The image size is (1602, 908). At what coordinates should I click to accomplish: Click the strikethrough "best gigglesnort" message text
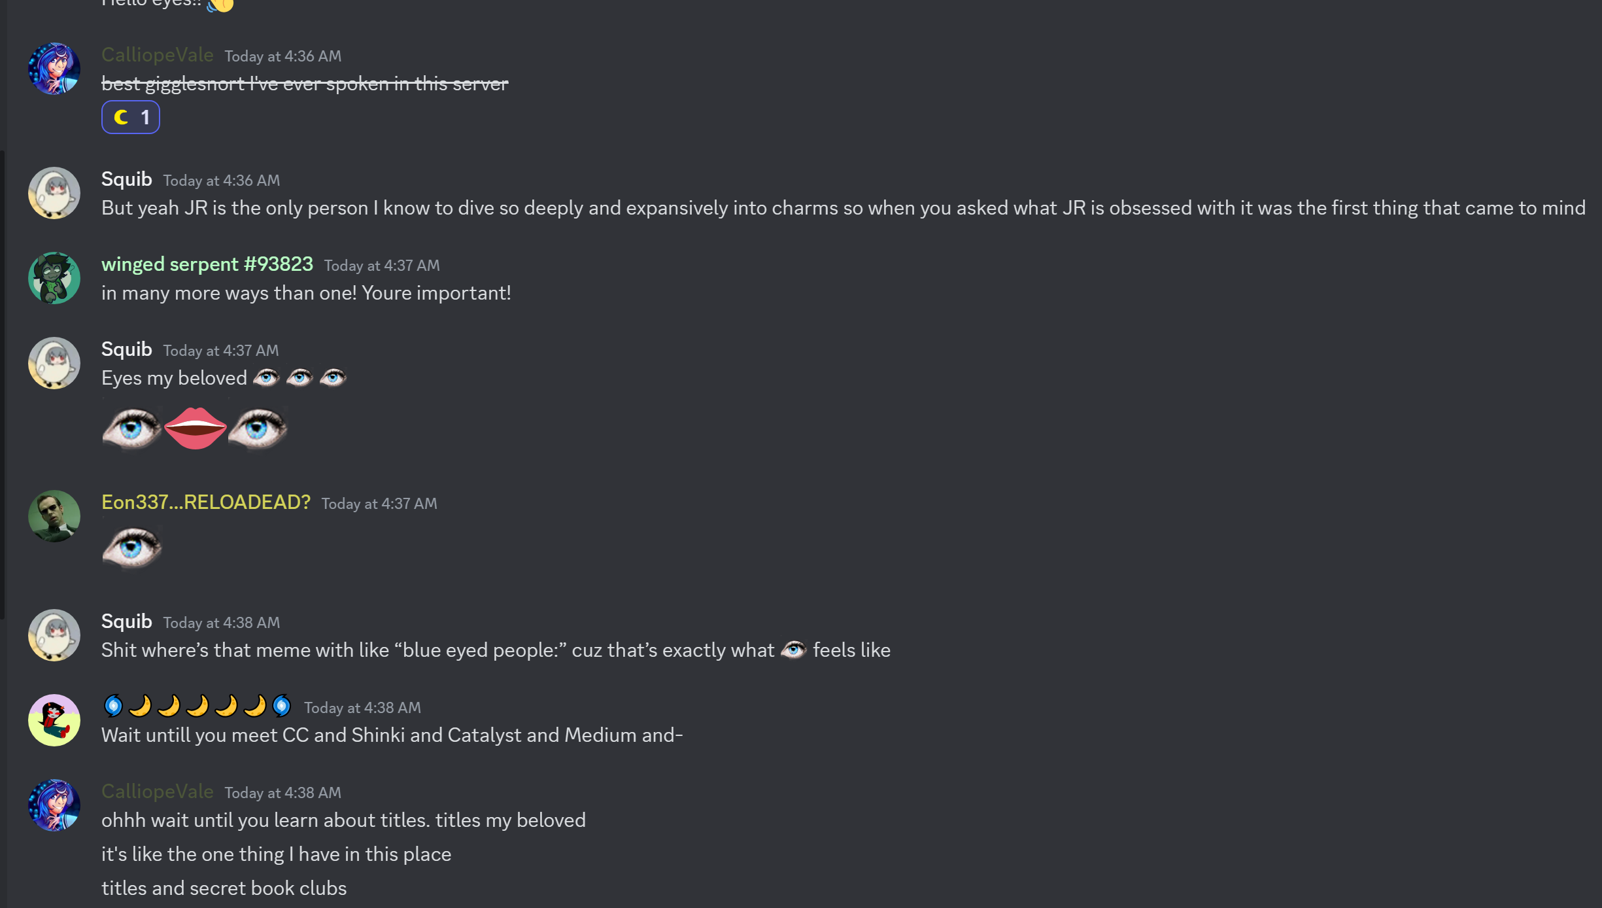pyautogui.click(x=305, y=84)
